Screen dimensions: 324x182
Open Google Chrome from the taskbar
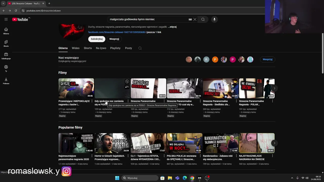click(192, 178)
